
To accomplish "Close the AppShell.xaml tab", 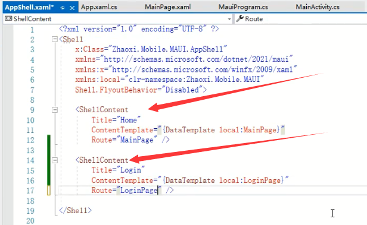I will (72, 8).
